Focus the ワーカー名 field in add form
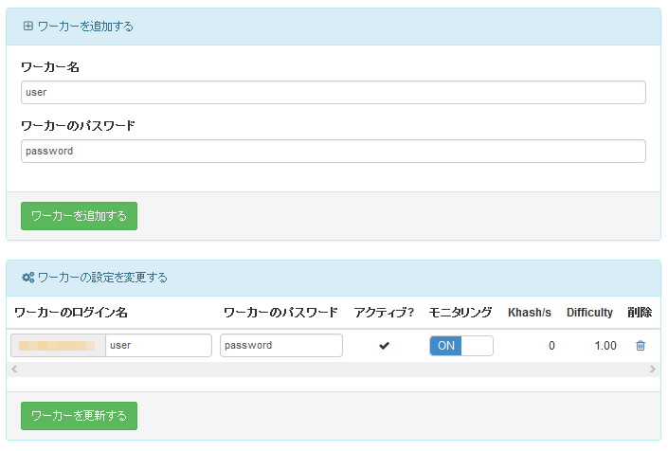Screen dimensions: 668x451 333,92
